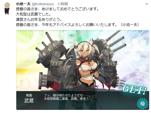
Task: Click the 大和型戦艦二番艦、武蔵。参る！ dialogue line
Action: coord(66,99)
